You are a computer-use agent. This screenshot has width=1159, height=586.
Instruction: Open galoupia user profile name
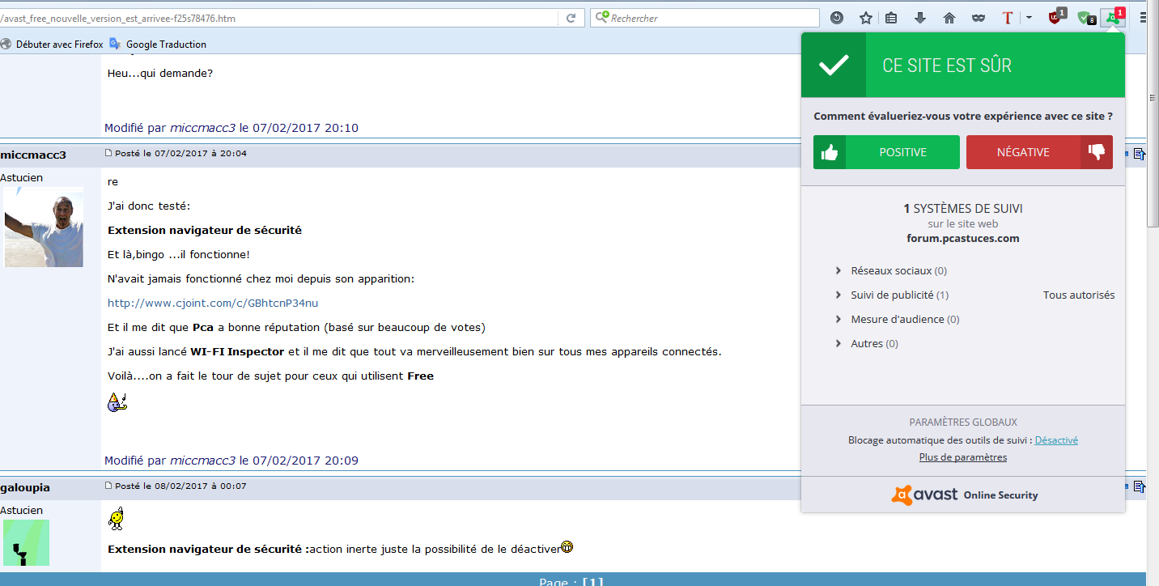click(x=25, y=487)
